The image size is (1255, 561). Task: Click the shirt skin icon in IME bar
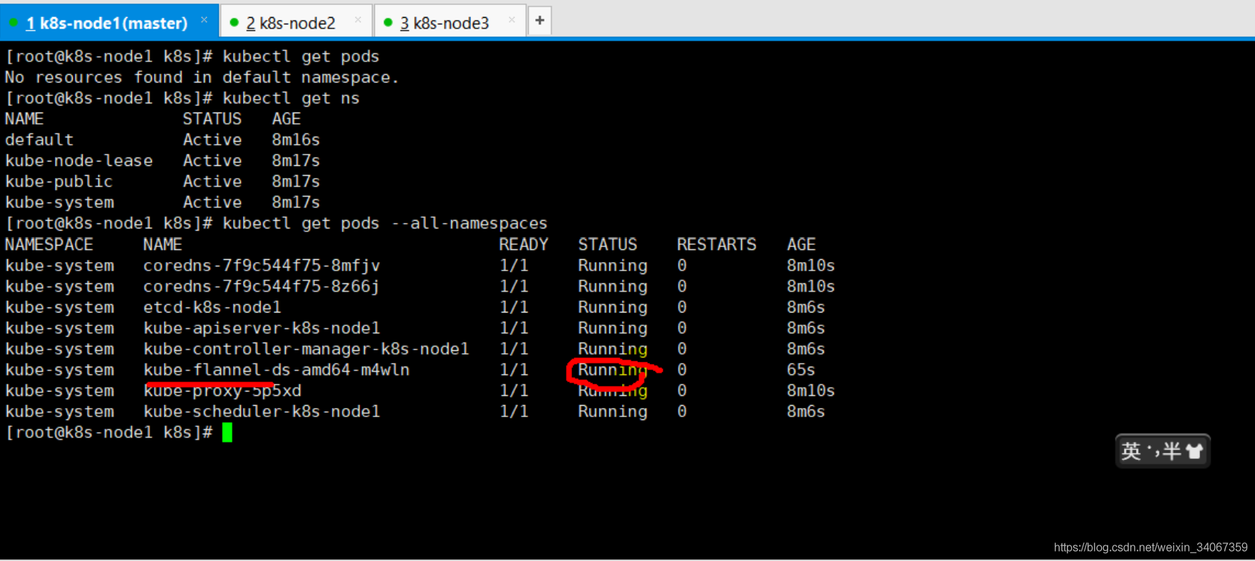[1194, 451]
